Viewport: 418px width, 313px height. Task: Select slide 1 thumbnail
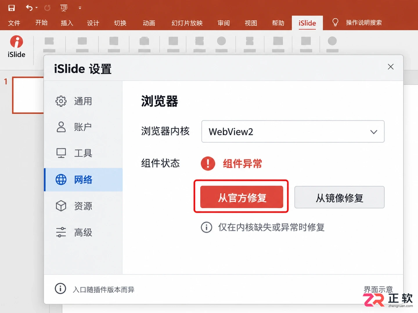[x=28, y=95]
